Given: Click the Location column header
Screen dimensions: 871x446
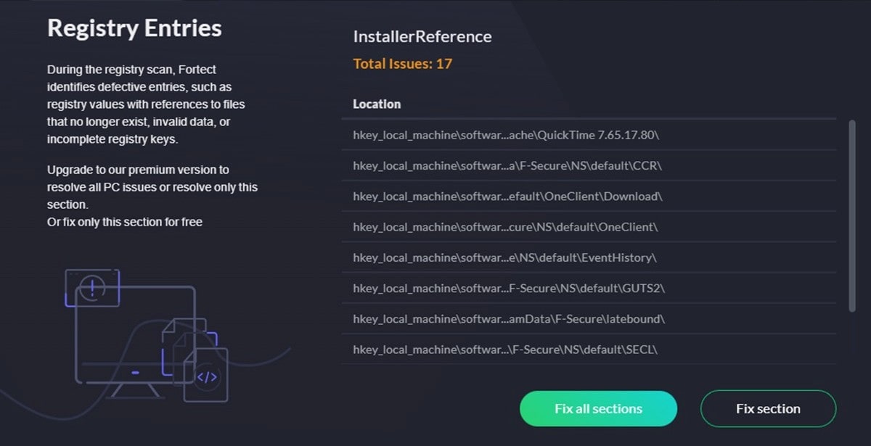Looking at the screenshot, I should point(377,104).
